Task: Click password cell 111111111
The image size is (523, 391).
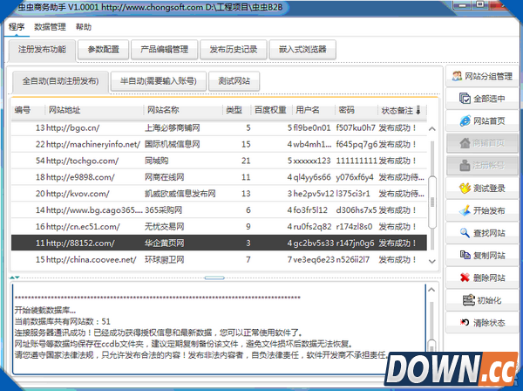Action: tap(357, 161)
